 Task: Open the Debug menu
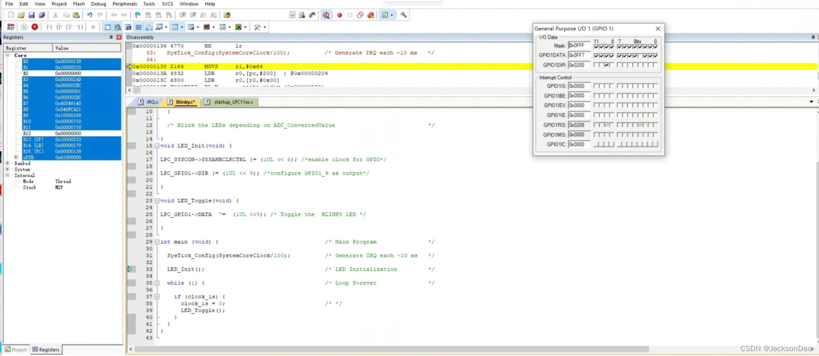pyautogui.click(x=98, y=4)
